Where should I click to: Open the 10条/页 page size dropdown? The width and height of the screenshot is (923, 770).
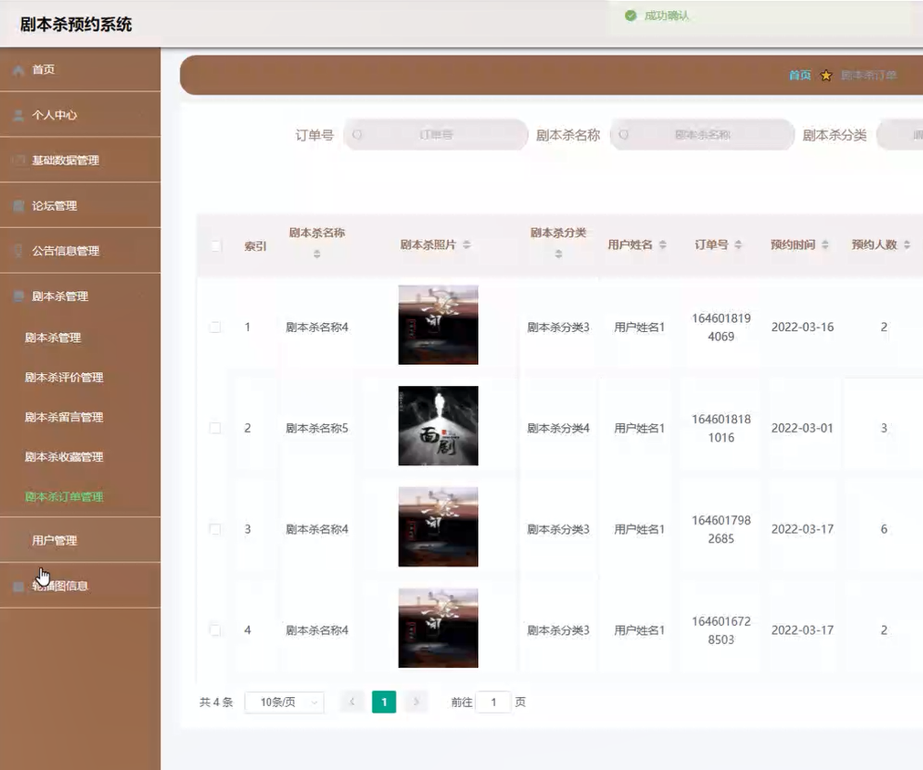point(285,702)
